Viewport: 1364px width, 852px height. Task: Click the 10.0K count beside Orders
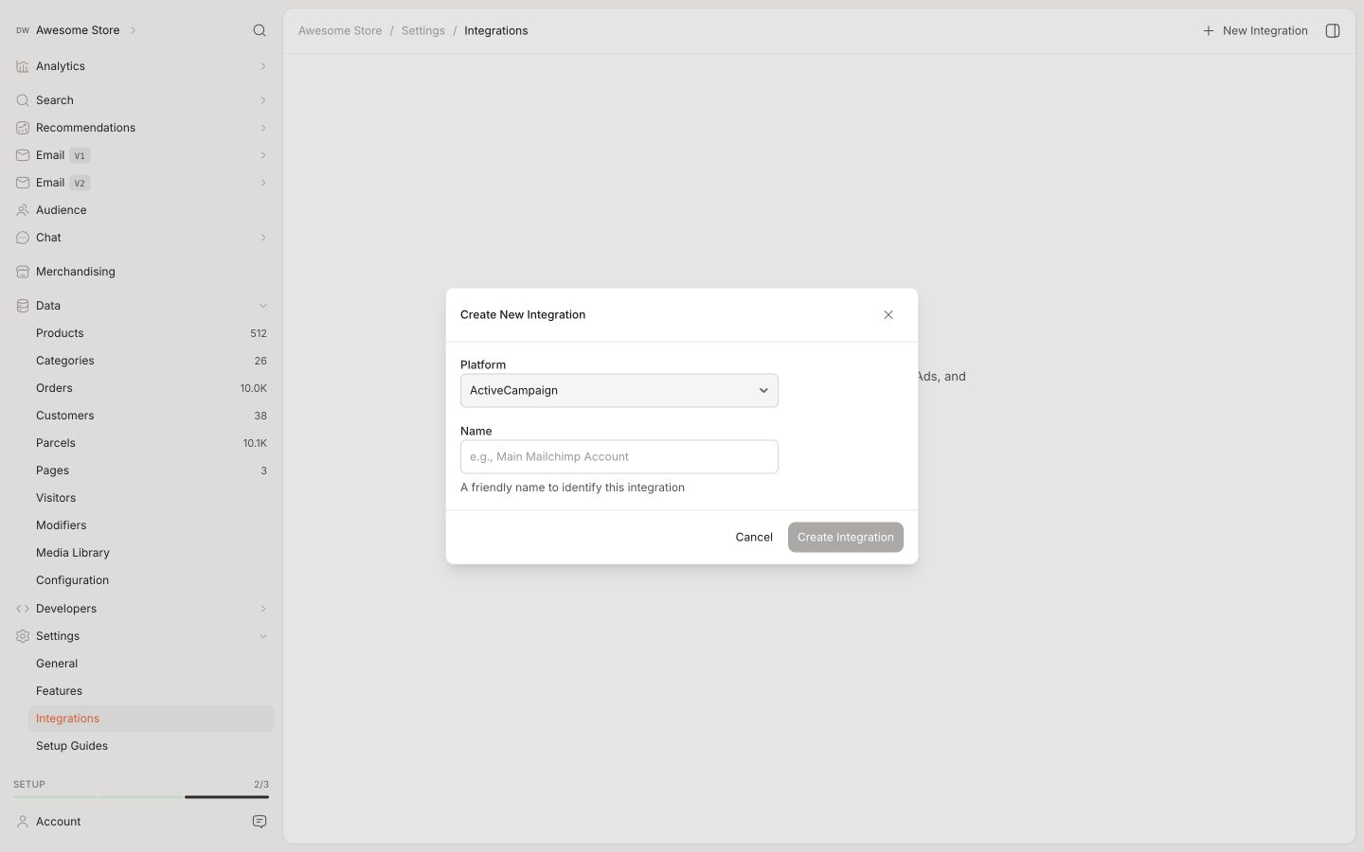tap(253, 388)
